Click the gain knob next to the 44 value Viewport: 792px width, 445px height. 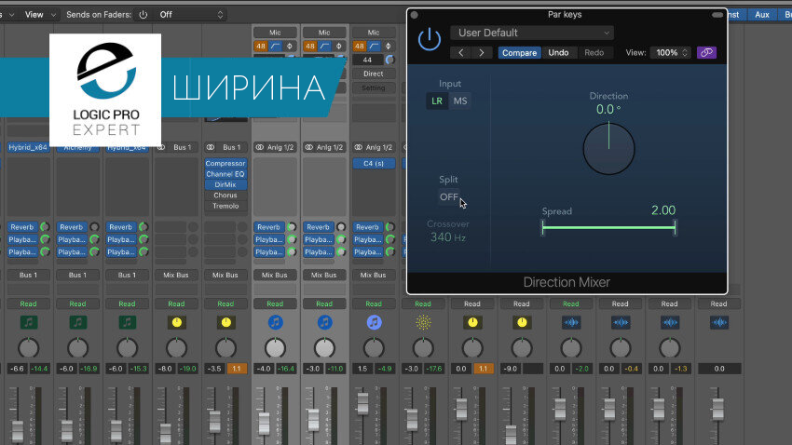389,60
